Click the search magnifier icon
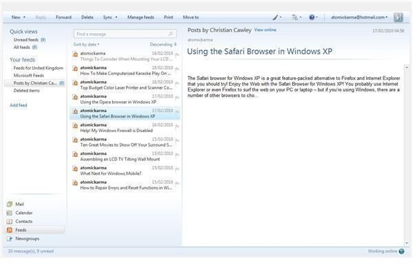Image resolution: width=413 pixels, height=265 pixels. (171, 34)
